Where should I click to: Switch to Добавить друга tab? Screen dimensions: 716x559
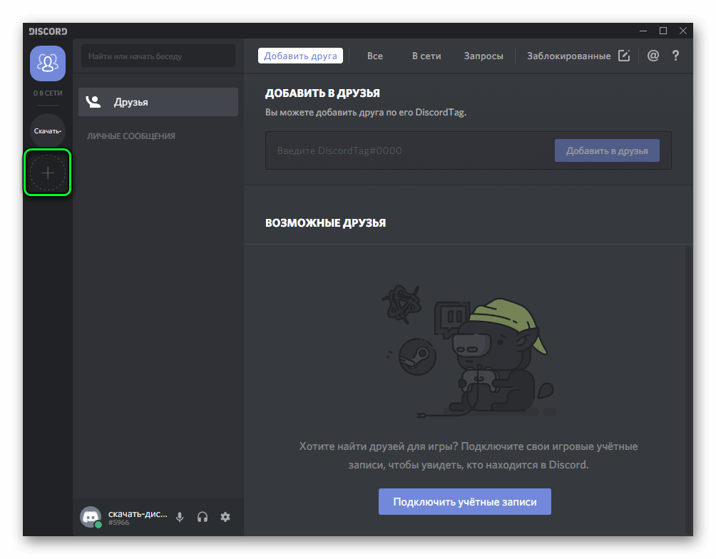point(300,56)
